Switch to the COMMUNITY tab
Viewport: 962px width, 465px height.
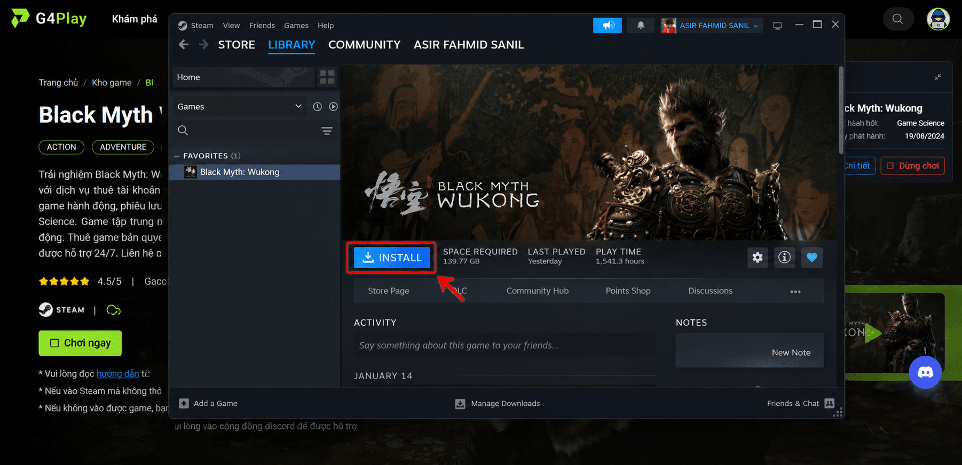(x=364, y=45)
